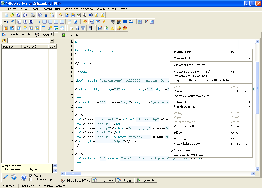Toggle Tagi małymi literami (XHTML) beta option

pos(211,80)
